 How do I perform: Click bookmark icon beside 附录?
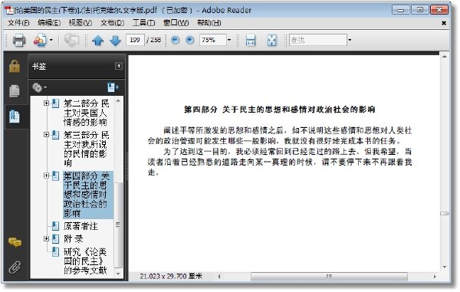tap(55, 238)
